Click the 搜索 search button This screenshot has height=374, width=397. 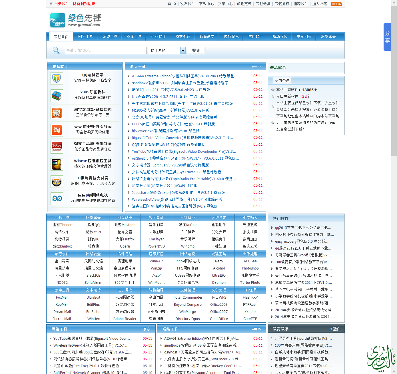pyautogui.click(x=196, y=51)
